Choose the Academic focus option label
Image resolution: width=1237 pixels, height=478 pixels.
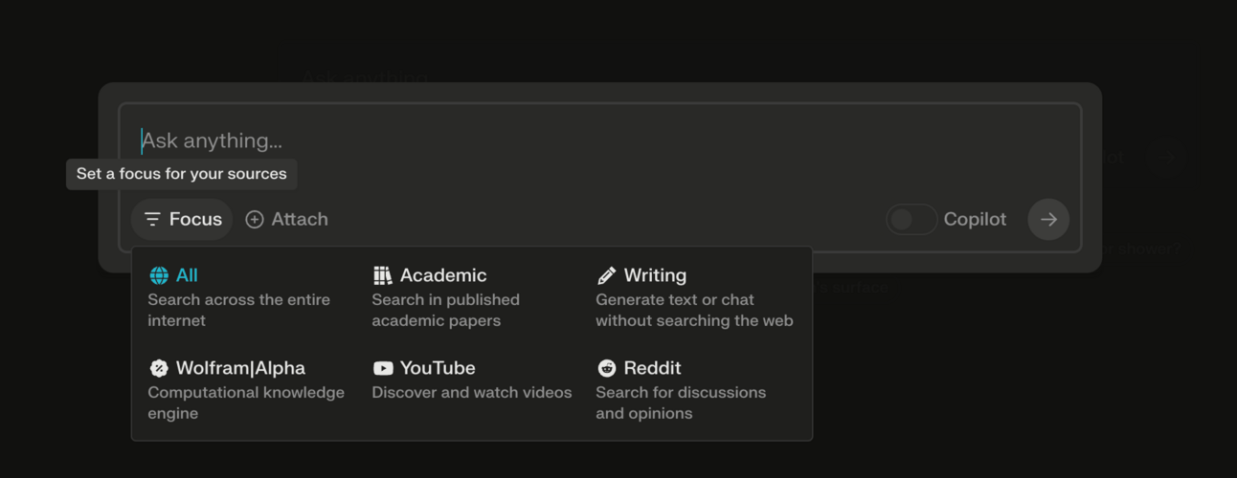(443, 275)
